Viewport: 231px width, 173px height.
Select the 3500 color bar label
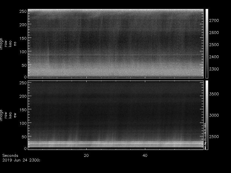[x=214, y=94]
